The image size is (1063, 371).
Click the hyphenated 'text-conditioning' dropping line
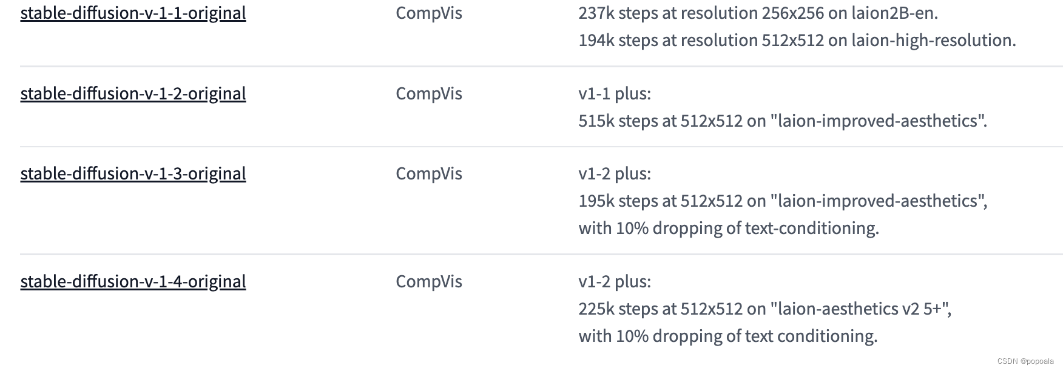(729, 228)
